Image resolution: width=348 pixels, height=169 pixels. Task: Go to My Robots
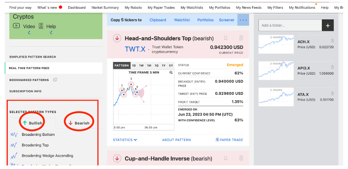click(x=133, y=8)
